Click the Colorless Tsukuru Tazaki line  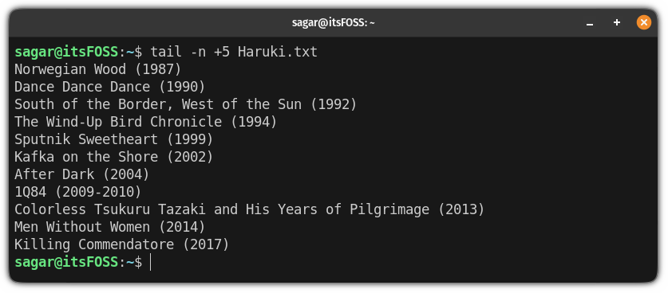250,209
